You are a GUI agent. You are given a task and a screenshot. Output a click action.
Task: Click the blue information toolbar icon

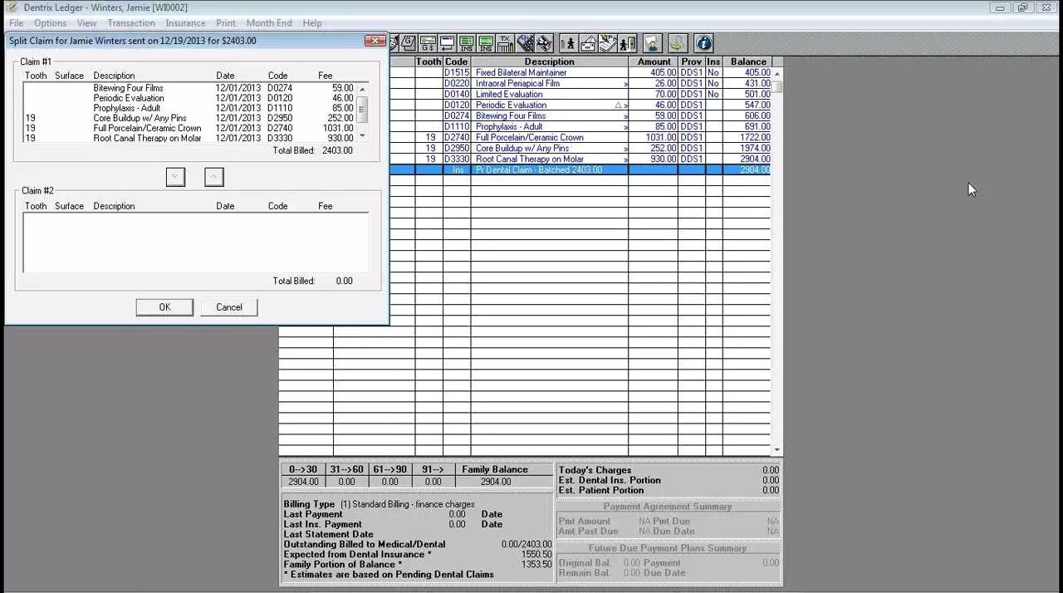pos(703,43)
